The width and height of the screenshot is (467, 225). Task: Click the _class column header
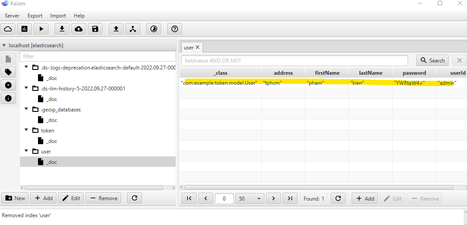click(x=221, y=73)
